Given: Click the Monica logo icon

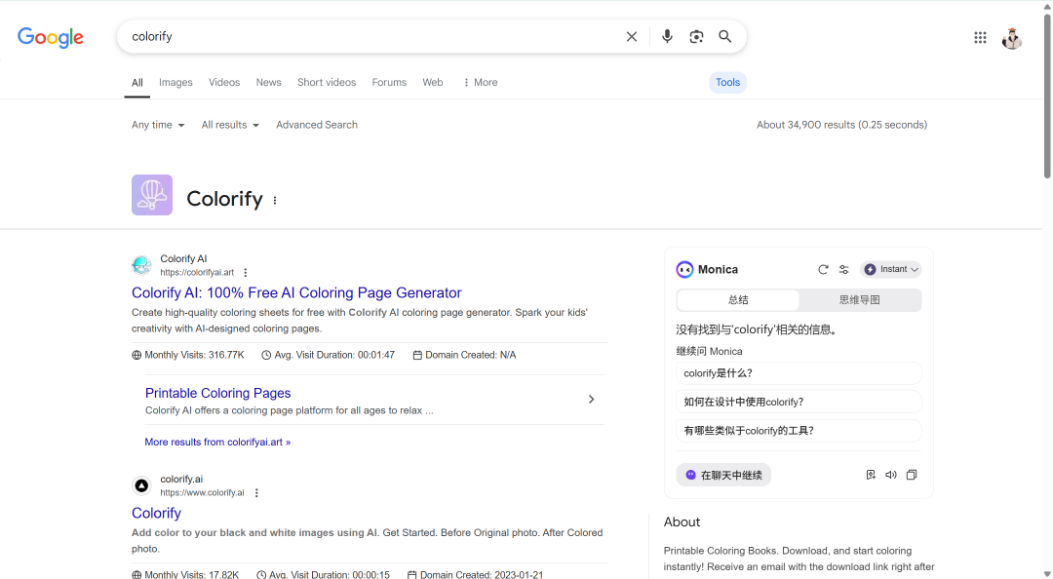Looking at the screenshot, I should (684, 269).
